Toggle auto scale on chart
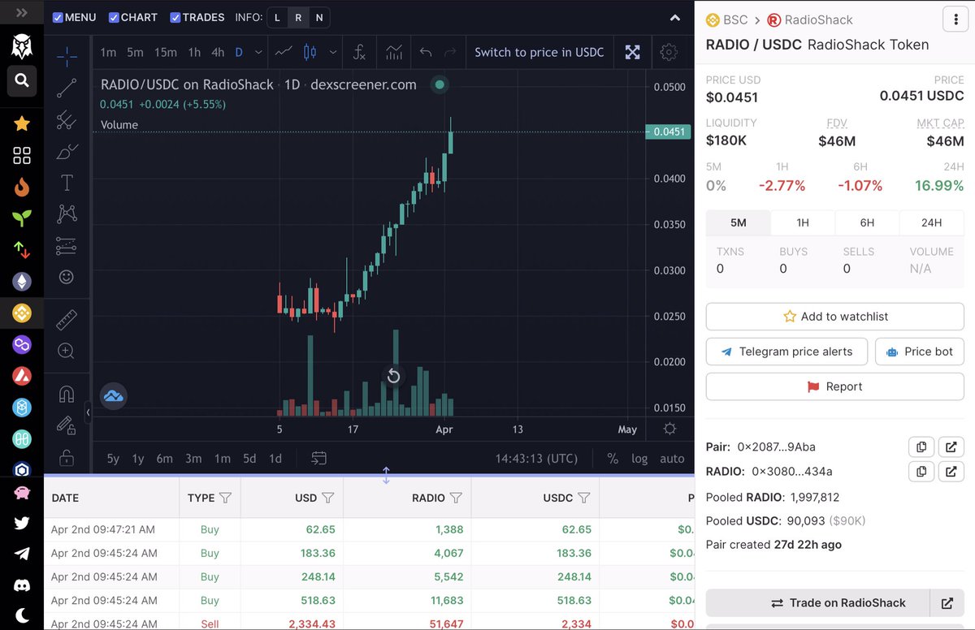The width and height of the screenshot is (975, 630). click(x=672, y=459)
